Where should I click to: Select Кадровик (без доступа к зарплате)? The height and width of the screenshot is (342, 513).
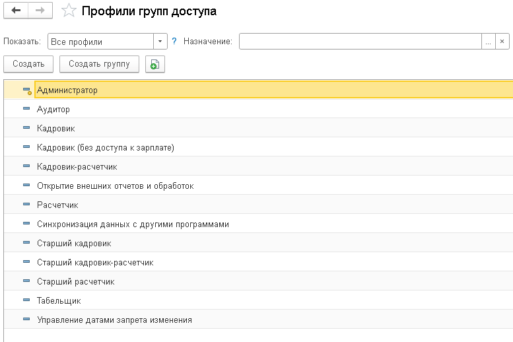[258, 147]
